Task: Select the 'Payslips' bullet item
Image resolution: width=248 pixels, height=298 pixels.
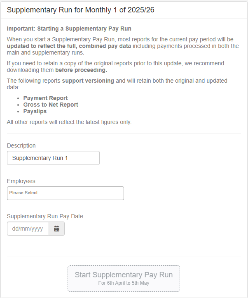Action: [x=35, y=111]
